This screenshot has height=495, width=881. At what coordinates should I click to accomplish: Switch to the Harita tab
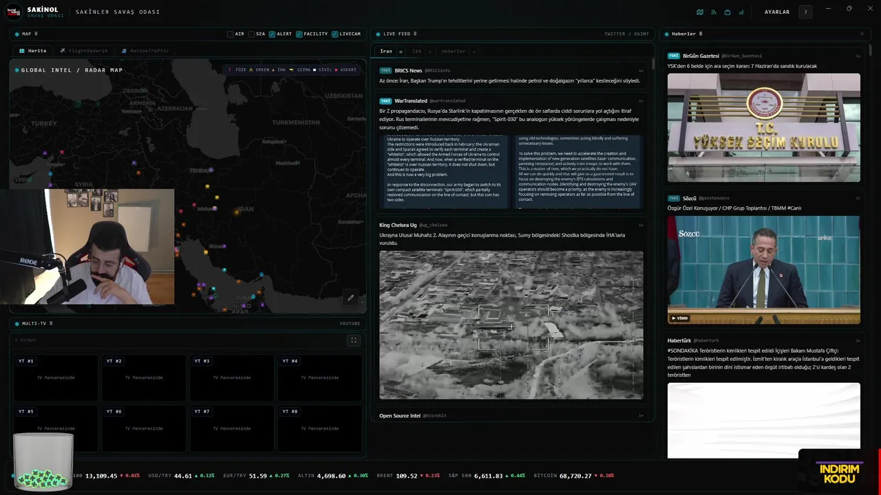(x=32, y=51)
